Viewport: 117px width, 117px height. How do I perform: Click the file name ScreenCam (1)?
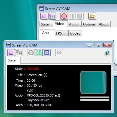(x=37, y=75)
